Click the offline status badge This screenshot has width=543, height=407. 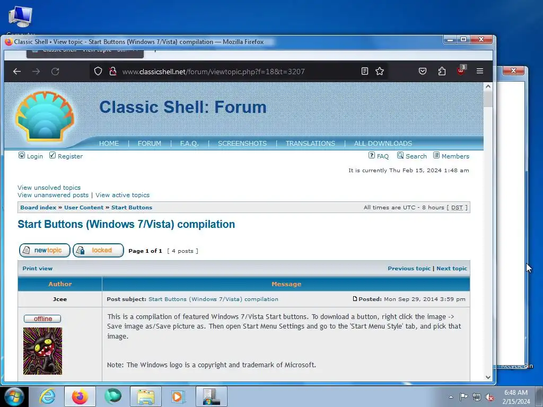[x=42, y=318]
